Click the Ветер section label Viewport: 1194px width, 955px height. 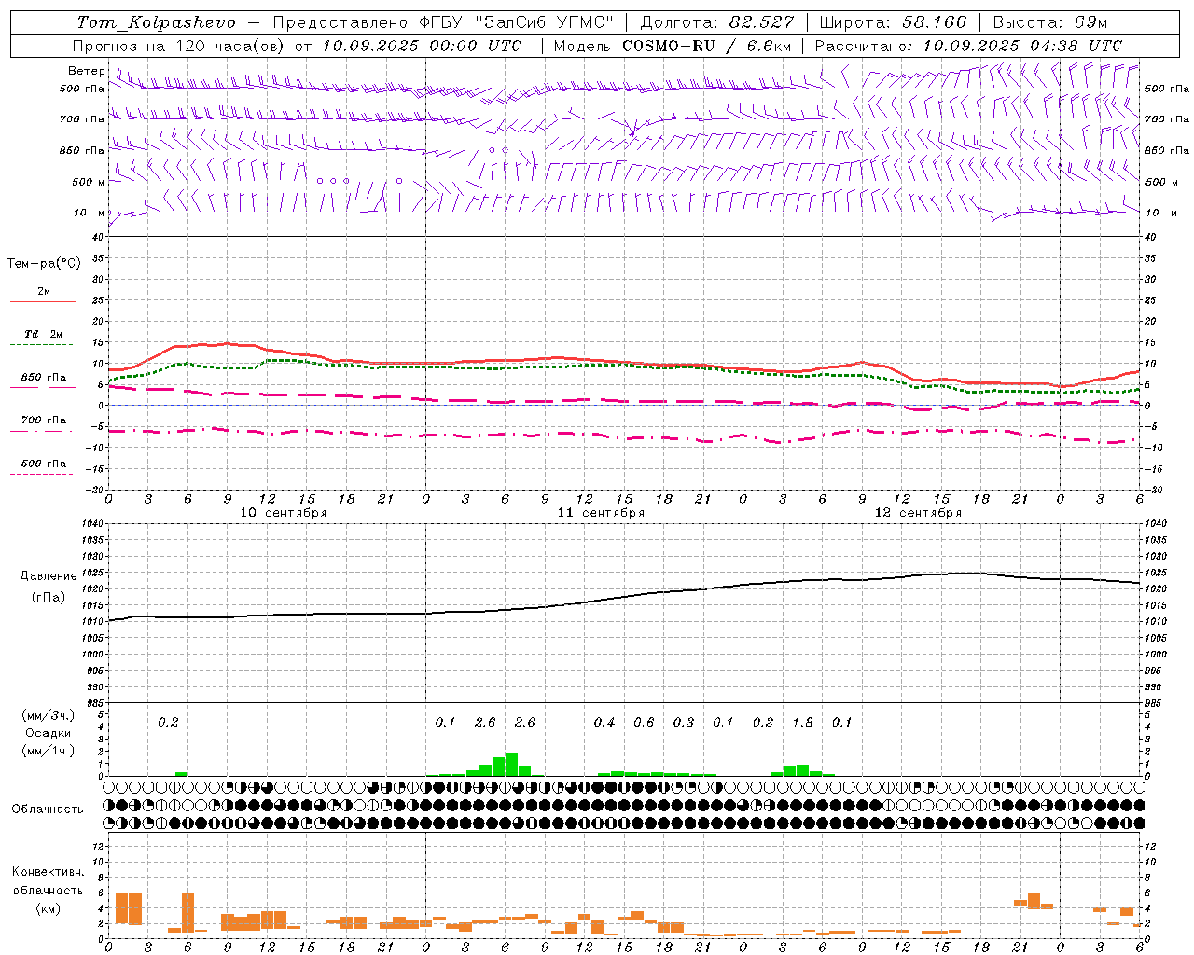coord(86,71)
